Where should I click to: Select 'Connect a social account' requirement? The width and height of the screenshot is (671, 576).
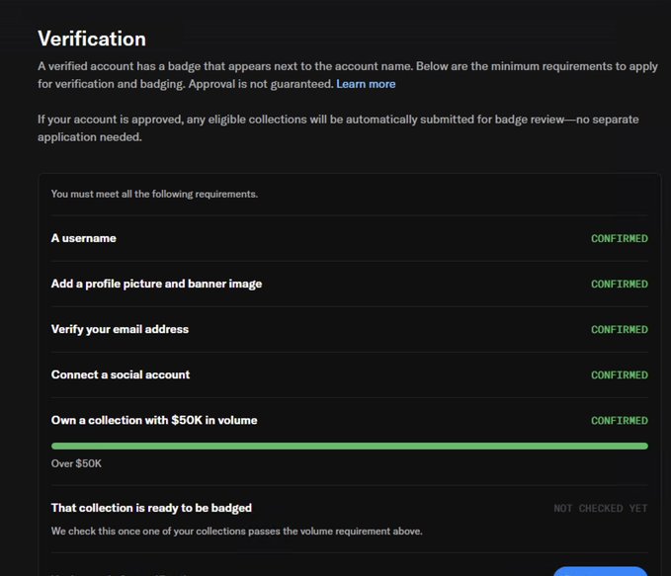[x=121, y=374]
